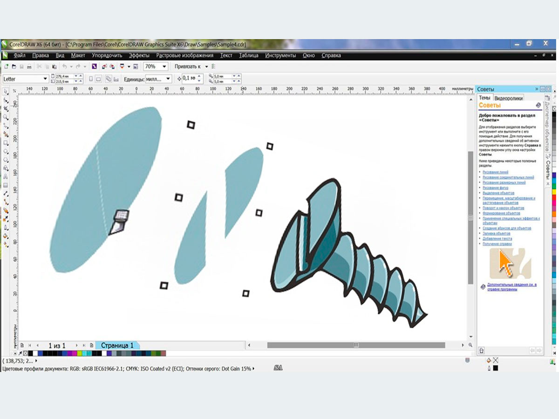Open the Добавление текста link

click(x=498, y=238)
